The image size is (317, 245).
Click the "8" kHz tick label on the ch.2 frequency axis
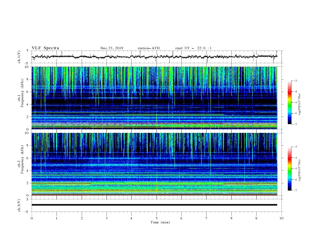coord(28,146)
